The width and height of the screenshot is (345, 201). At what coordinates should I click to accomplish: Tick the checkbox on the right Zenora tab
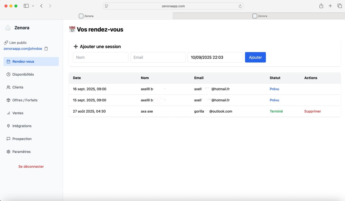[x=254, y=16]
